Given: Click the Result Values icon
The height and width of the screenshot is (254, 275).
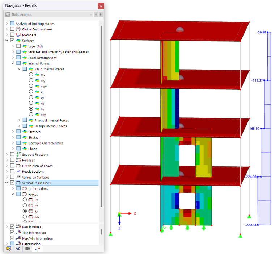Looking at the screenshot, I should point(18,226).
